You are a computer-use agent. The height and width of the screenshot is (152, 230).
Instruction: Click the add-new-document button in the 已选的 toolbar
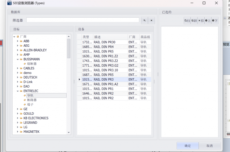coord(187,21)
